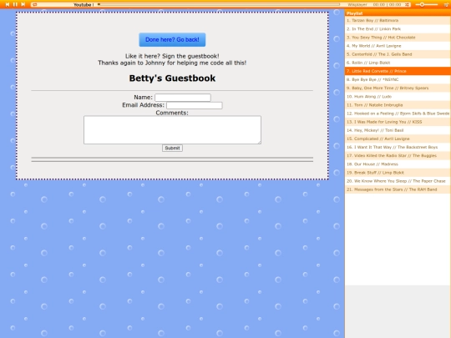The width and height of the screenshot is (451, 338).
Task: Click the Done here? Go back! button
Action: pos(172,40)
